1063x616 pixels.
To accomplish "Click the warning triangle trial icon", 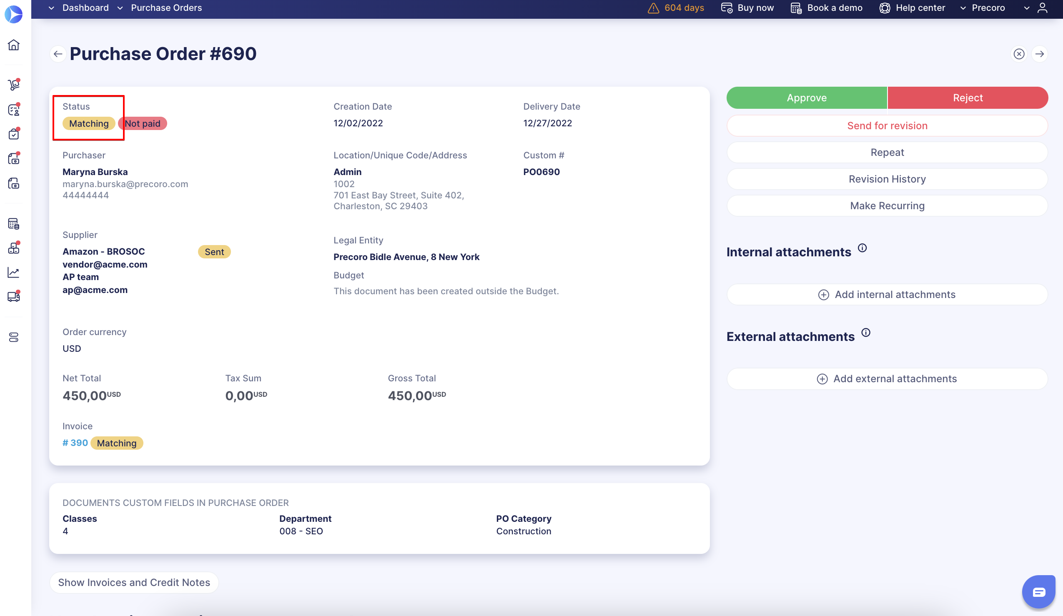I will point(653,8).
